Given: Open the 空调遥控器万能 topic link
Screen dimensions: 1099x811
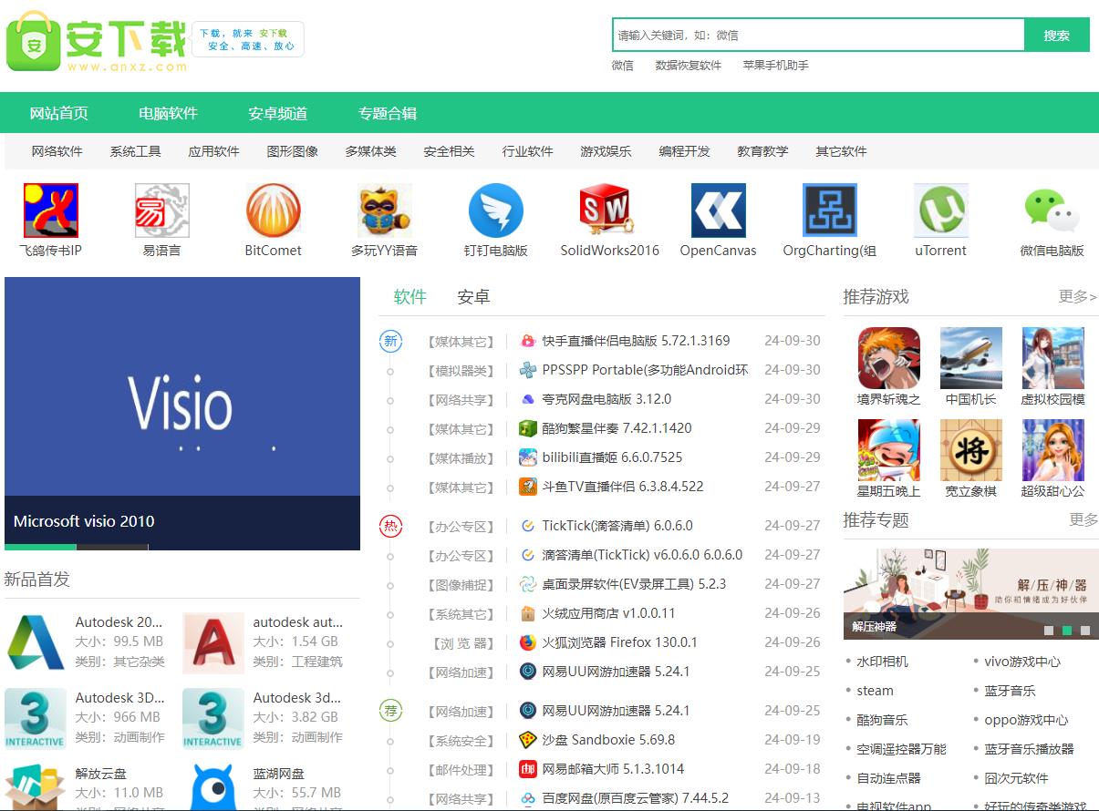Looking at the screenshot, I should pyautogui.click(x=901, y=749).
